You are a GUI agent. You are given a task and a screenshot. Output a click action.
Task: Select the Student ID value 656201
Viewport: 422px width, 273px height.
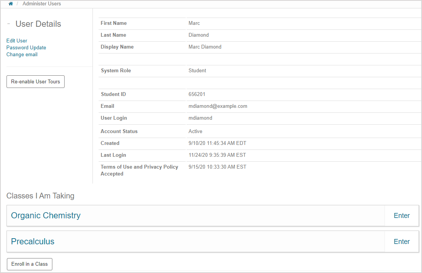point(196,94)
